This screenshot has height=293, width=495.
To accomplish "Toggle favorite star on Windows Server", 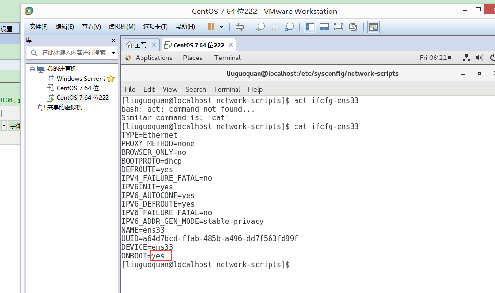I will (111, 79).
